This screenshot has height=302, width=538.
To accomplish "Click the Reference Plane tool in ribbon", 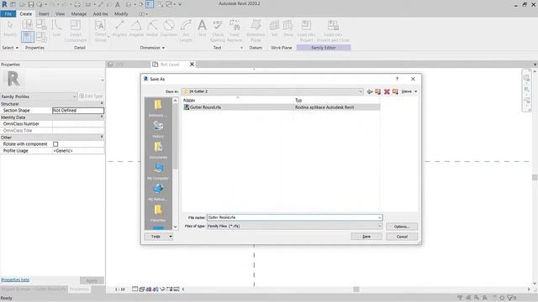I will click(x=256, y=30).
